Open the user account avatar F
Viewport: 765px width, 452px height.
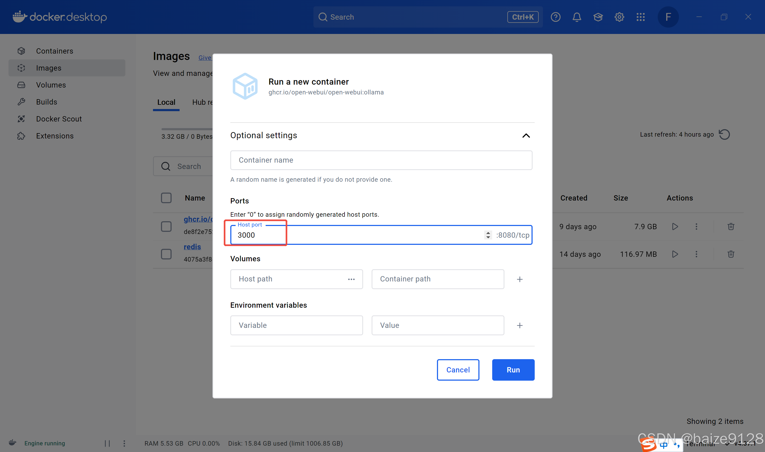pyautogui.click(x=668, y=17)
